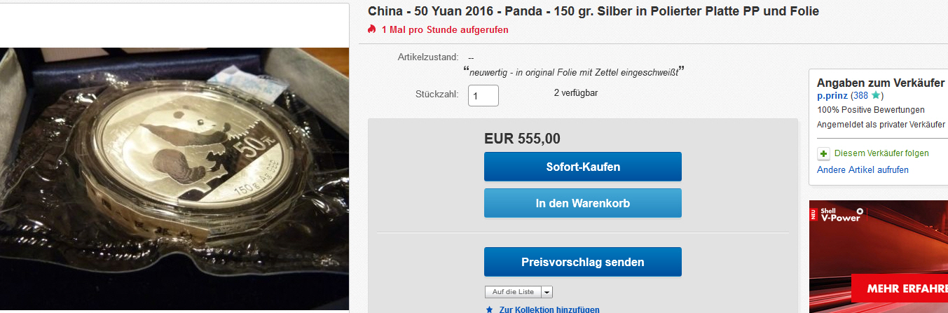
Task: Open the seller profile link p.prinz
Action: pos(832,96)
